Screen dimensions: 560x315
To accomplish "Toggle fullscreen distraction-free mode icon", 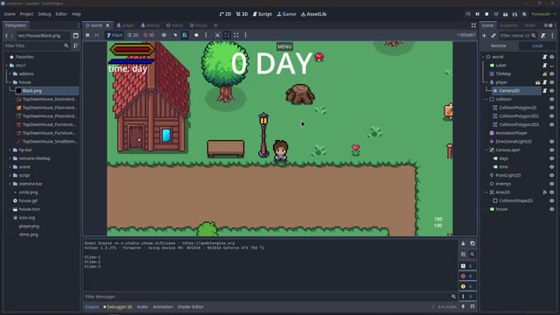I will (x=473, y=25).
